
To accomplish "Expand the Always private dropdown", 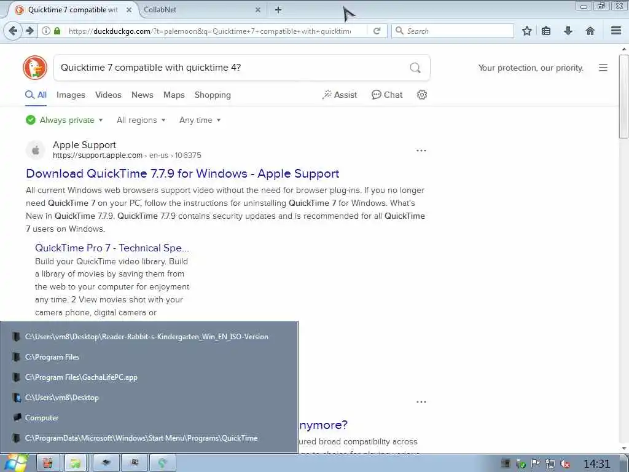I will (x=64, y=120).
